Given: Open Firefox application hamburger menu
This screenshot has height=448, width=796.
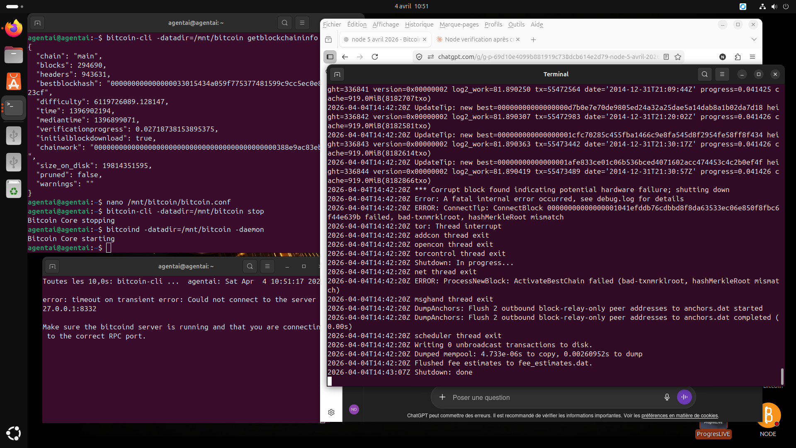Looking at the screenshot, I should tap(752, 57).
